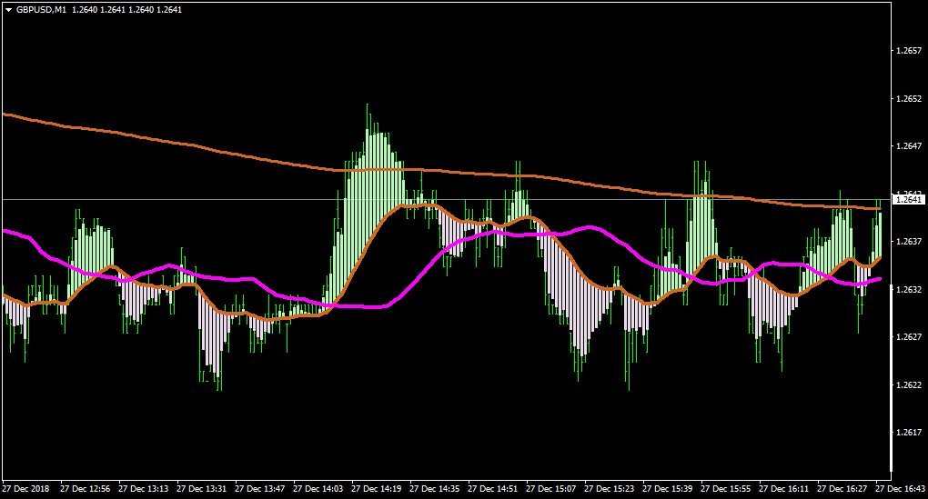Image resolution: width=928 pixels, height=499 pixels.
Task: Click the 27 Dec 14:03 time label
Action: tap(318, 489)
